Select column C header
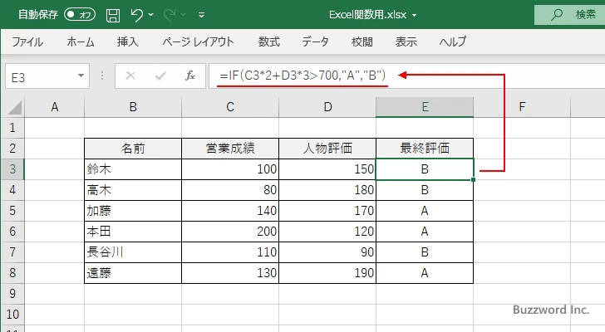 [230, 107]
